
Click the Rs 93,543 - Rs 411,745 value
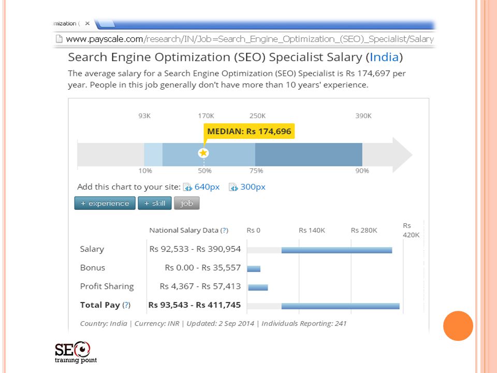coord(195,305)
